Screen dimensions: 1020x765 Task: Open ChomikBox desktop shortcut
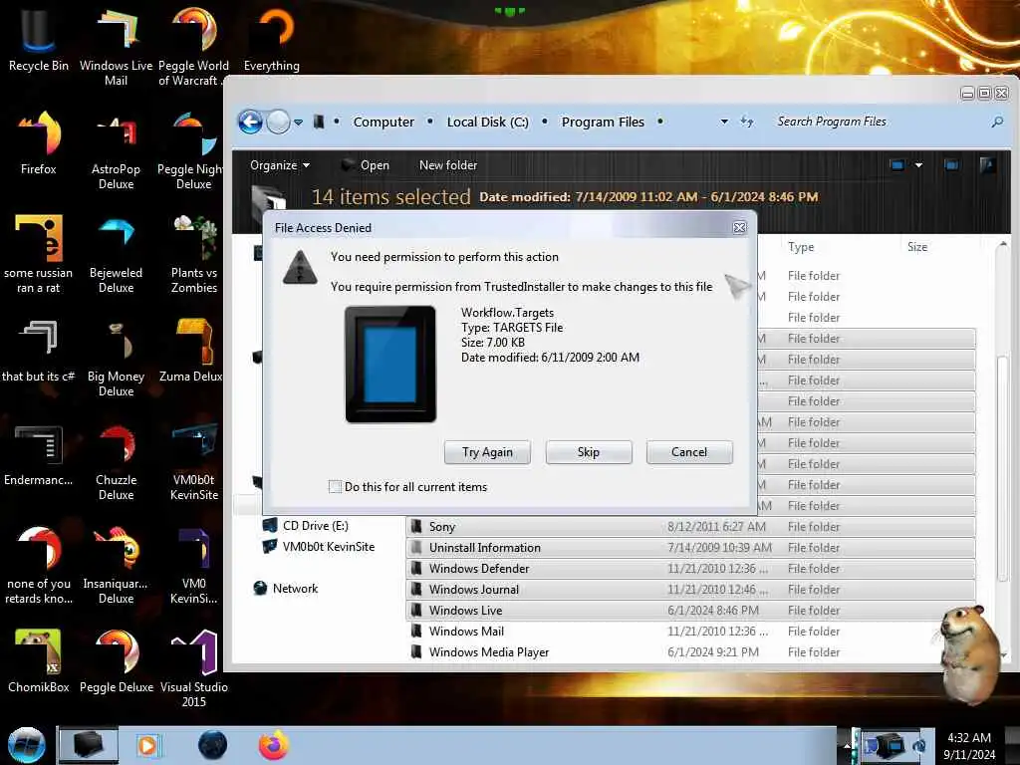tap(39, 660)
